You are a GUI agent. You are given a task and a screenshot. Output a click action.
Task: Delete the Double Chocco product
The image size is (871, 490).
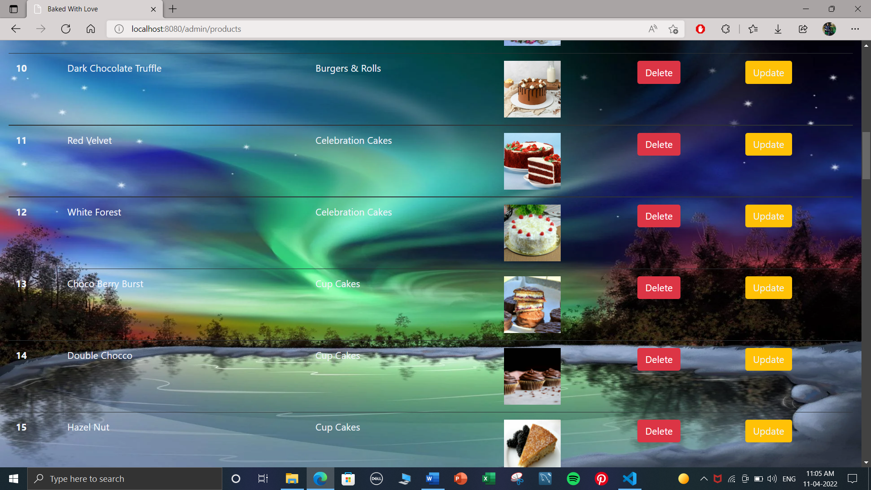click(659, 359)
